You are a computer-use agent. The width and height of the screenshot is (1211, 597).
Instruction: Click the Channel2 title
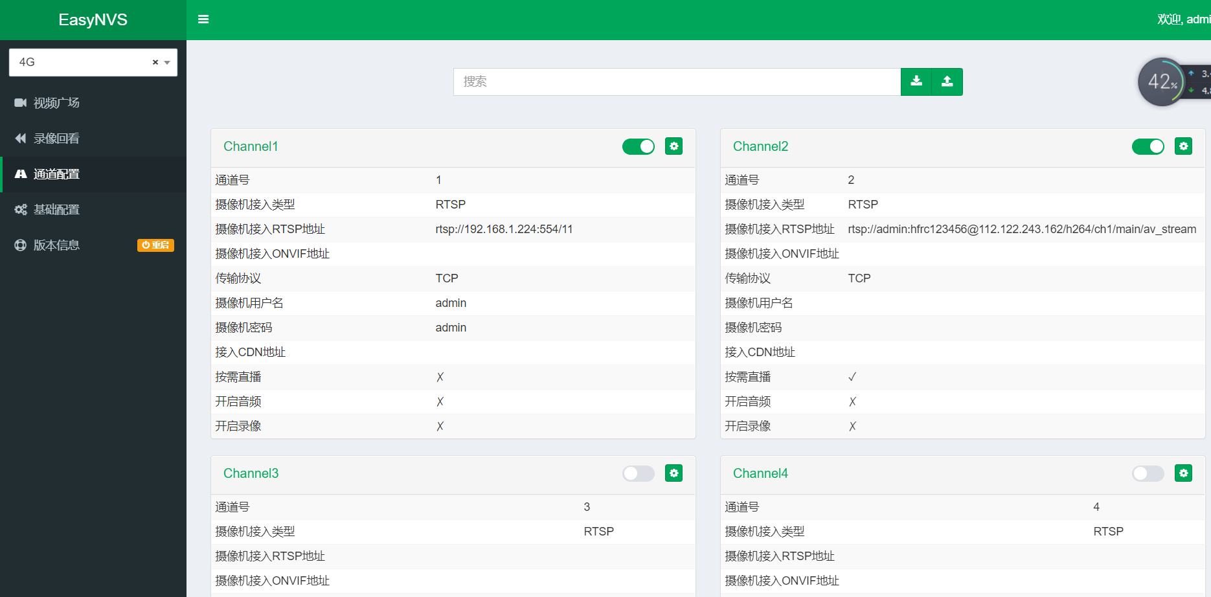[x=760, y=146]
